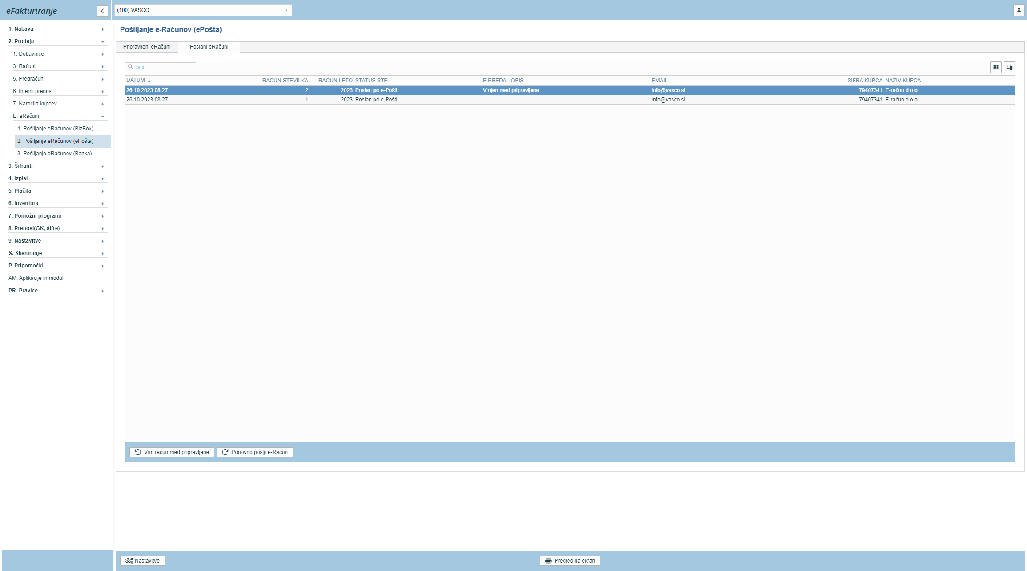Expand the 4. Izpisi menu
This screenshot has width=1027, height=571.
point(58,178)
